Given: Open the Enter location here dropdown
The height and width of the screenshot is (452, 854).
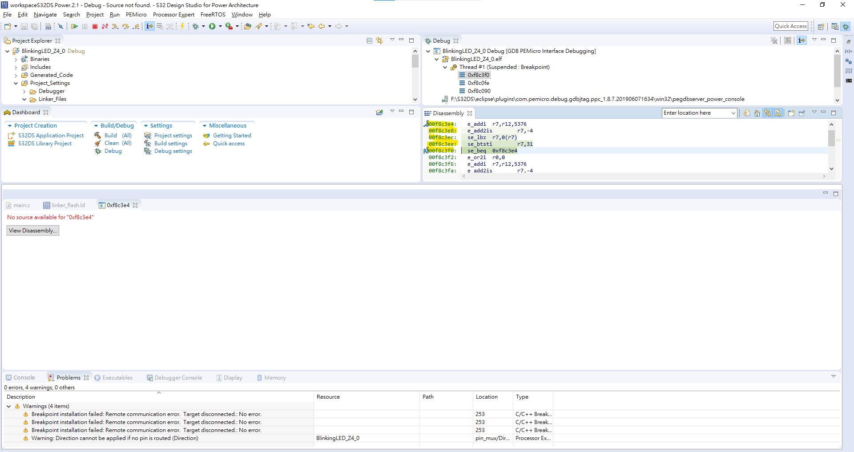Looking at the screenshot, I should click(734, 113).
